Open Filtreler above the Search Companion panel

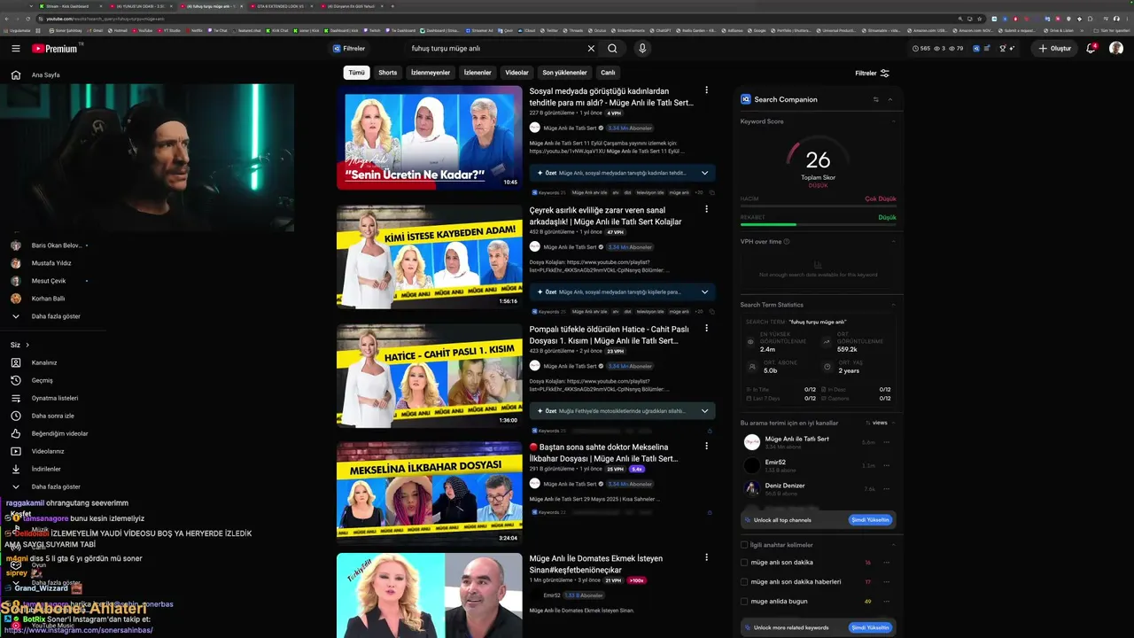(x=872, y=74)
